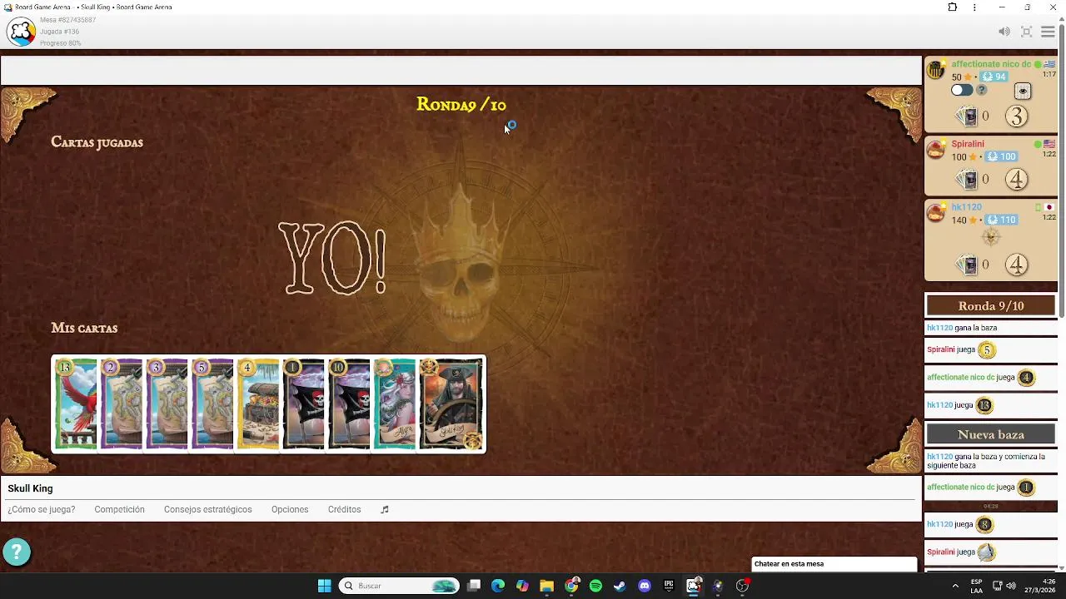This screenshot has height=599, width=1066.
Task: Play the purple map 3 card
Action: 167,404
